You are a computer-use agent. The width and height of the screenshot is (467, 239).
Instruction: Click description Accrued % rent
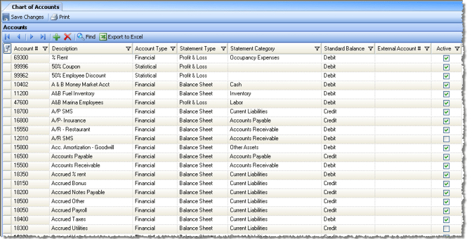(x=69, y=175)
